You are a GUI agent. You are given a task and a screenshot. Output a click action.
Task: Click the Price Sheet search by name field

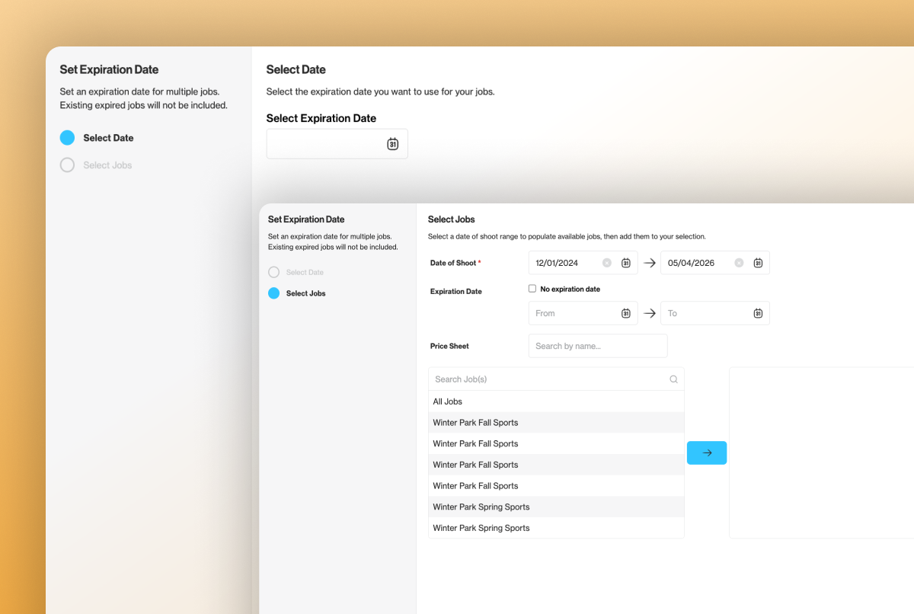[x=598, y=346]
